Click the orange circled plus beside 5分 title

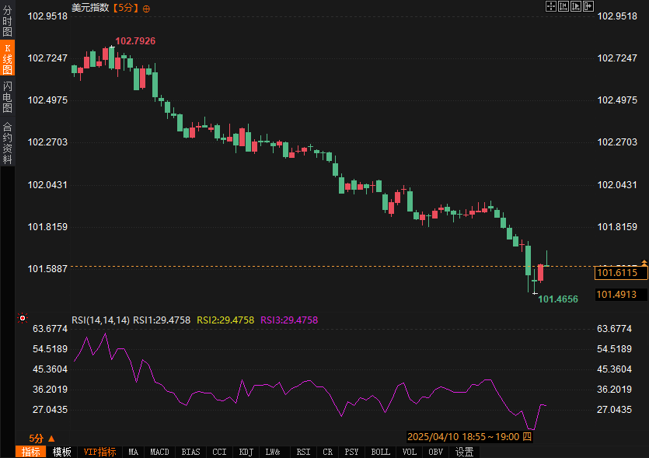click(147, 8)
